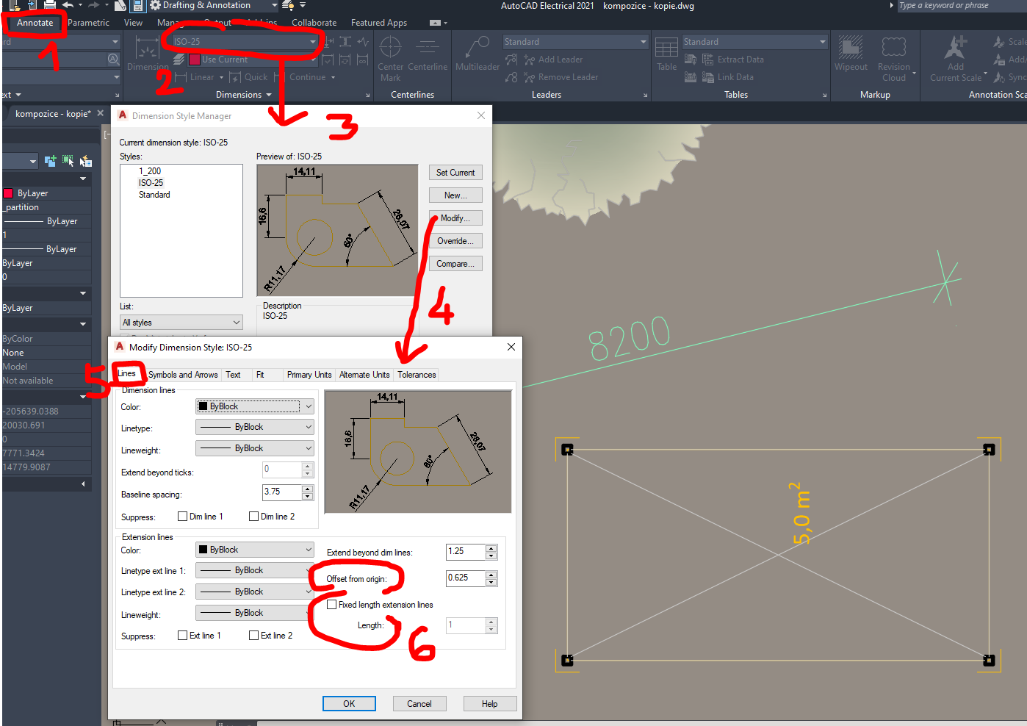1027x726 pixels.
Task: Open the All styles list filter dropdown
Action: [181, 323]
